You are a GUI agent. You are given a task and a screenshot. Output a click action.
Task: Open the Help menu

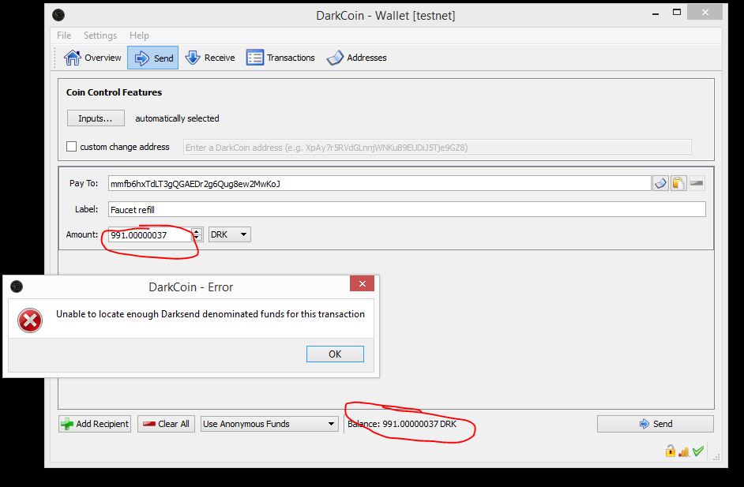pos(139,36)
